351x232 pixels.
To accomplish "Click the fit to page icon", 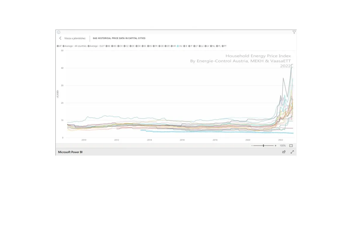I will tap(291, 145).
